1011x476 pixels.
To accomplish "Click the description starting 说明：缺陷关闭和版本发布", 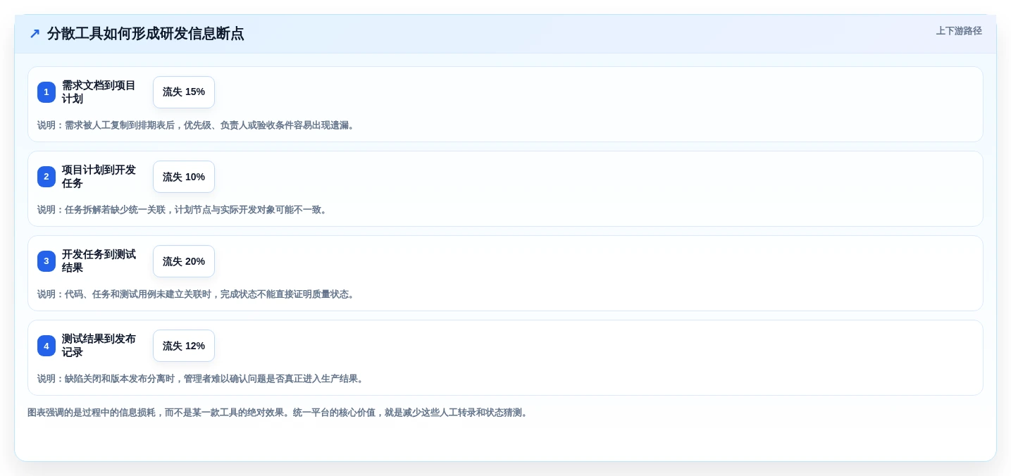I will 201,379.
